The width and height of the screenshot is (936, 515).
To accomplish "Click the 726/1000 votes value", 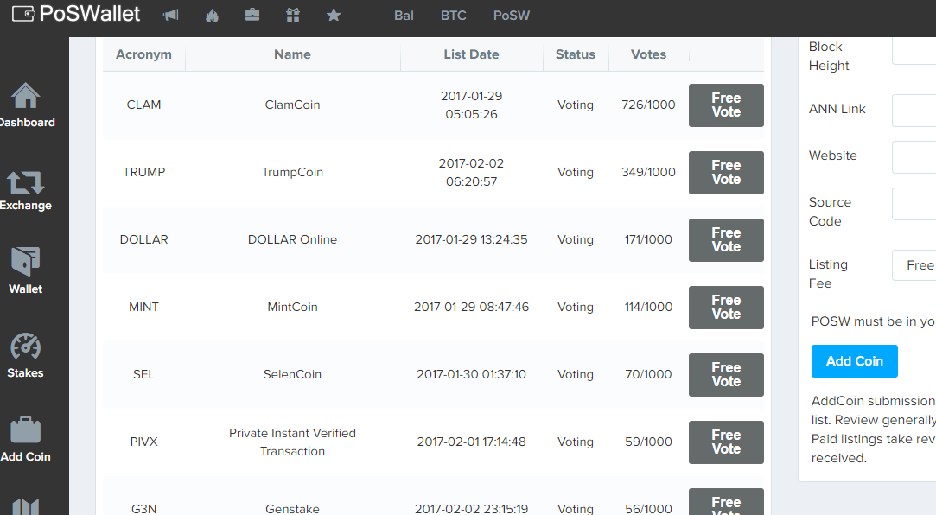I will point(648,105).
